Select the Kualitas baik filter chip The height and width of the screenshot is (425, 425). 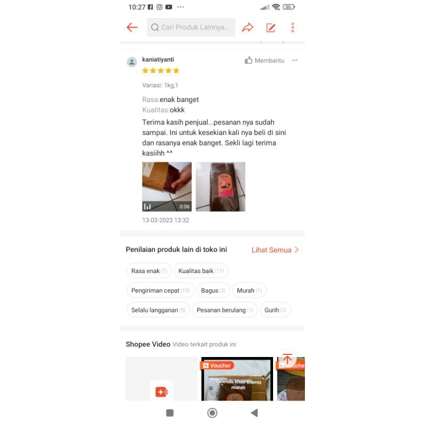point(201,271)
